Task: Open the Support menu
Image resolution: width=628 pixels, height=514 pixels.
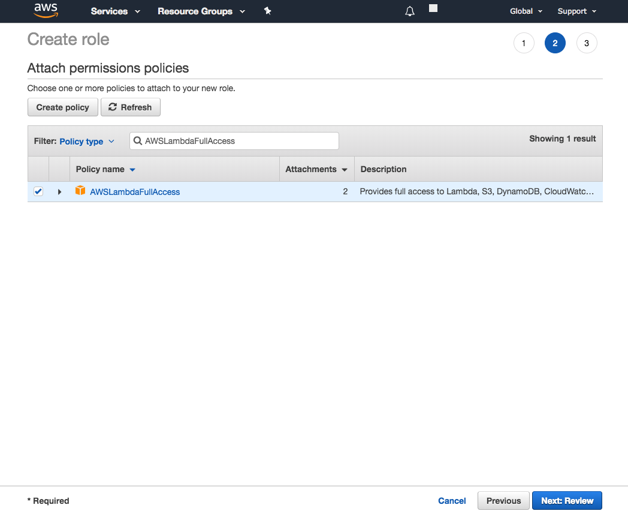Action: pos(576,11)
